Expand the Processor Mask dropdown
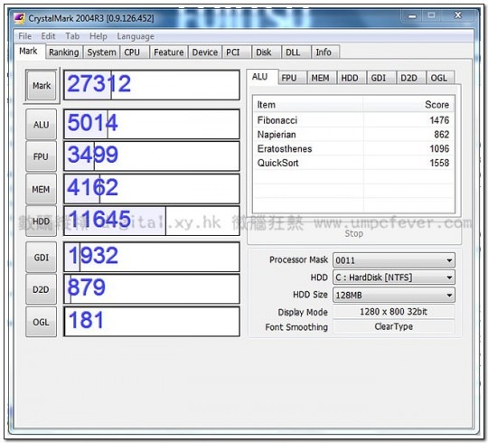This screenshot has width=488, height=443. point(394,260)
